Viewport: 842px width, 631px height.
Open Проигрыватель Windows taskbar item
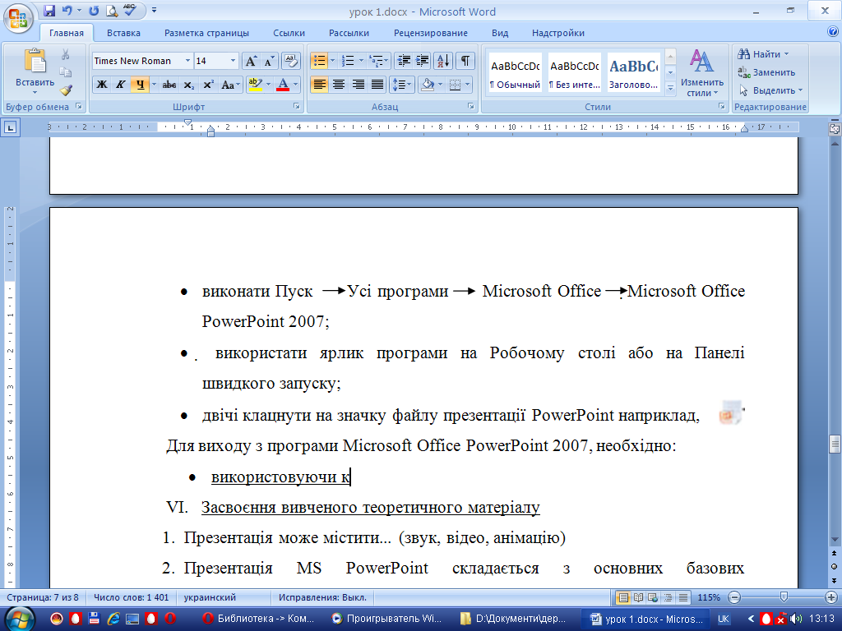click(x=387, y=619)
